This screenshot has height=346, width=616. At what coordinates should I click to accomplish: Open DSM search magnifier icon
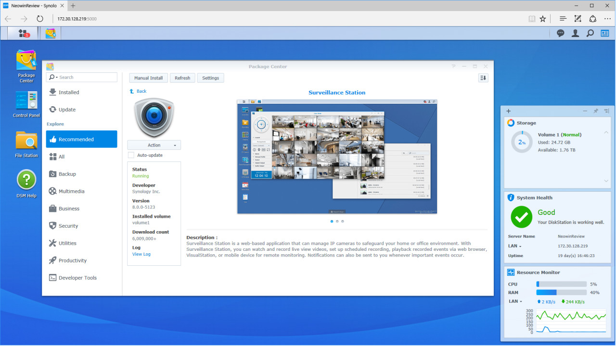click(590, 33)
